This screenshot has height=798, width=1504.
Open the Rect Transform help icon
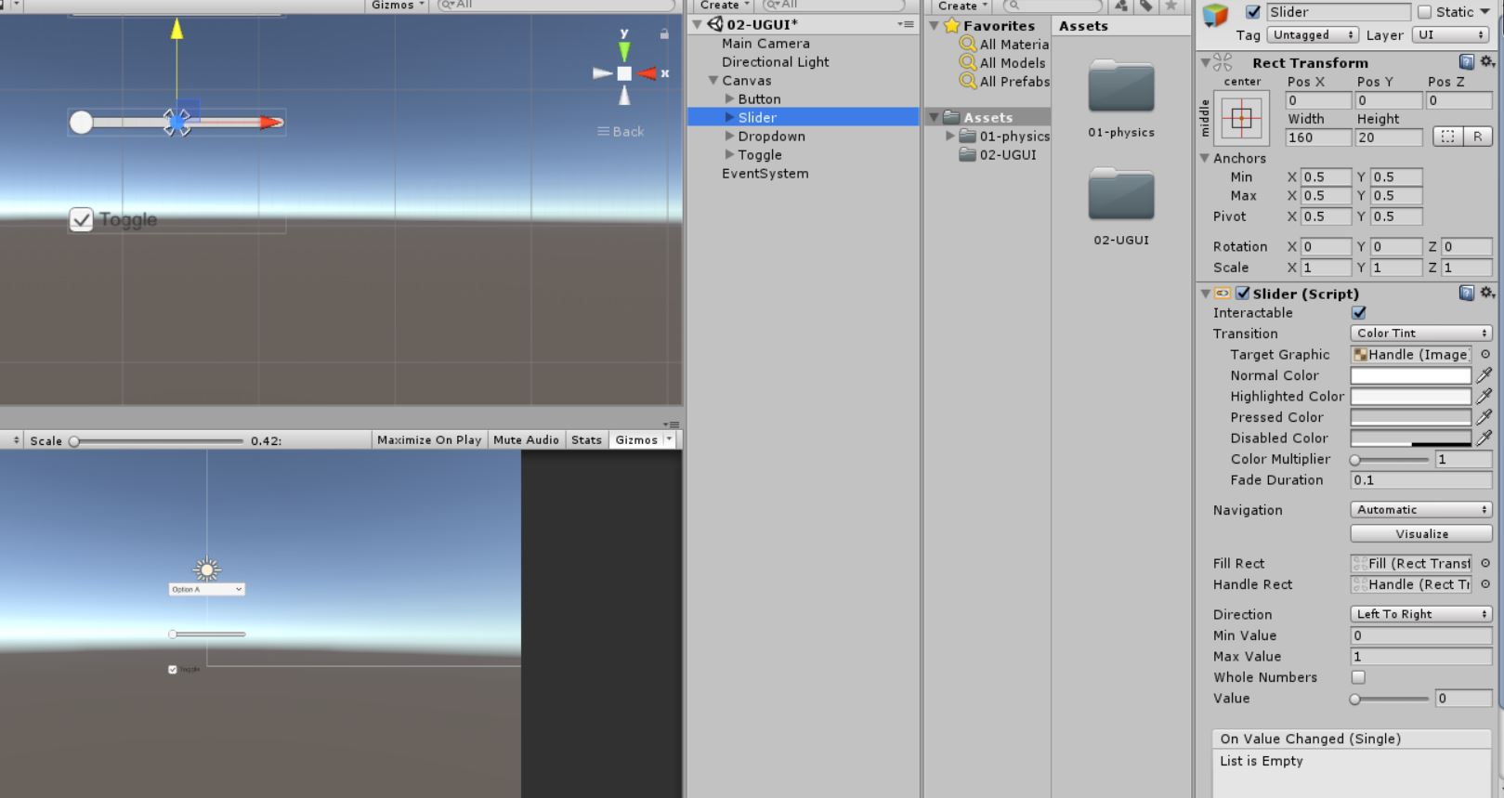(x=1467, y=62)
